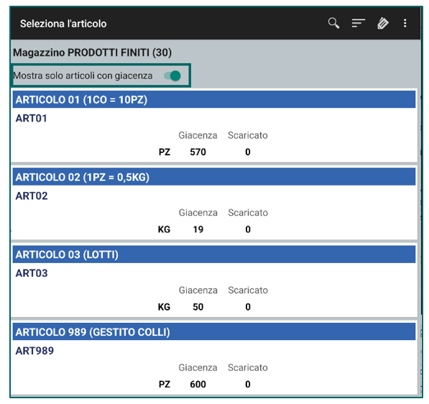Click giacenza value 570 for ART01

tap(198, 152)
